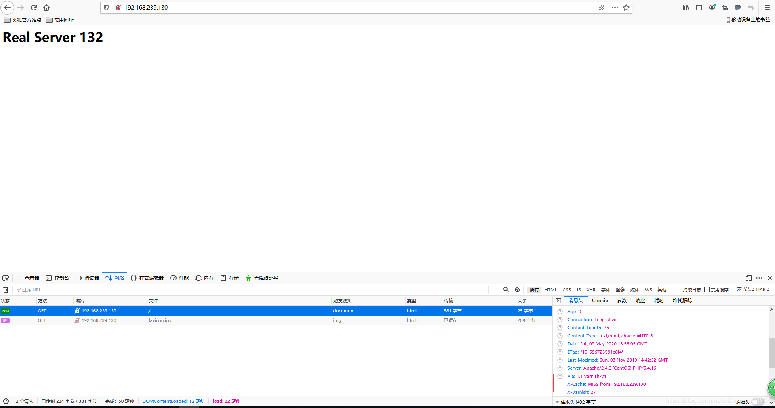Open 移动设备上的书签 mobile bookmarks
This screenshot has height=408, width=775.
pyautogui.click(x=748, y=20)
